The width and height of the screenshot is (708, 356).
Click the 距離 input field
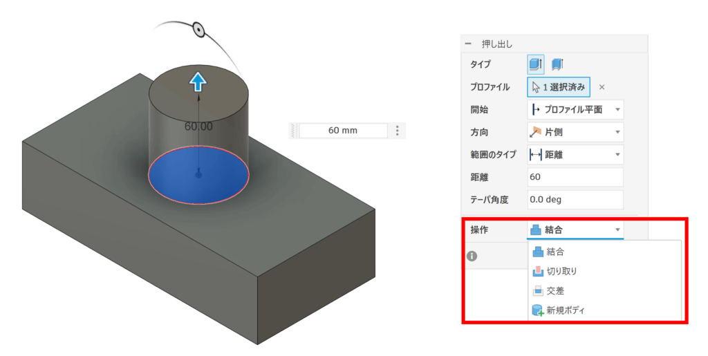click(575, 177)
